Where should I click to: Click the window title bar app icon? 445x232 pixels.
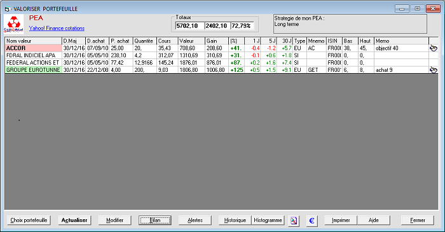pos(8,9)
